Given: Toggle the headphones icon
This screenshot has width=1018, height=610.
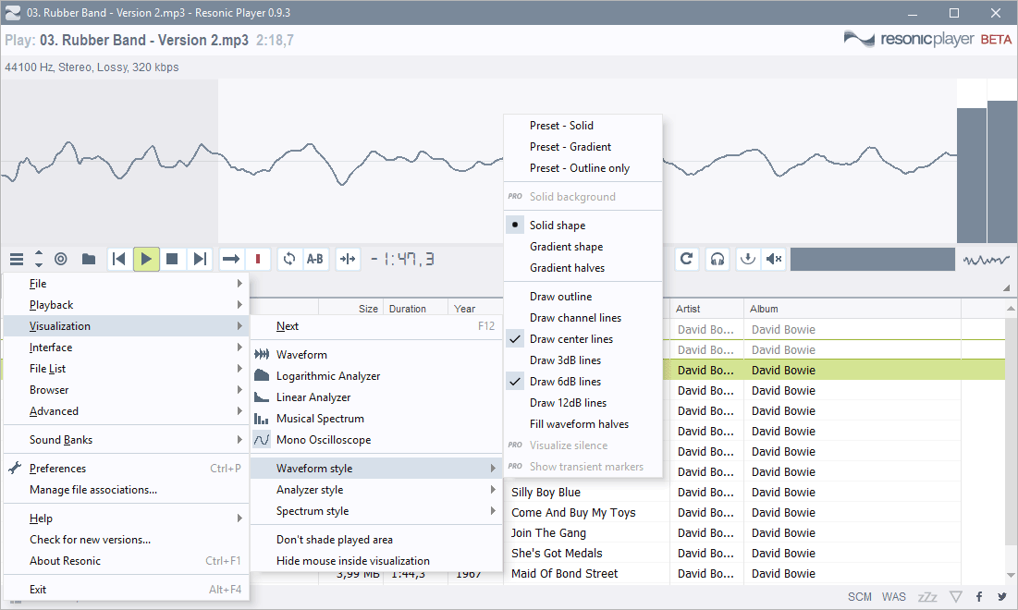Looking at the screenshot, I should tap(717, 259).
